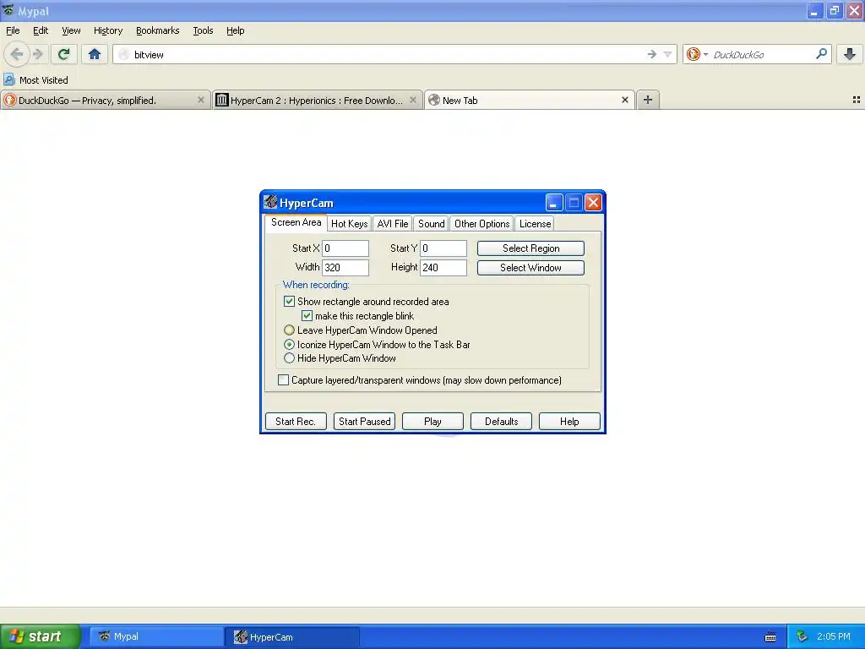
Task: Close the HyperCam window
Action: pos(593,203)
